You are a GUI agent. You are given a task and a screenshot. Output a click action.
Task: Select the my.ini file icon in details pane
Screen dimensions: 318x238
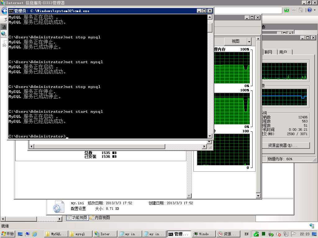59,206
